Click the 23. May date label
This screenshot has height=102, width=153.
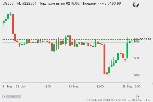73,86
